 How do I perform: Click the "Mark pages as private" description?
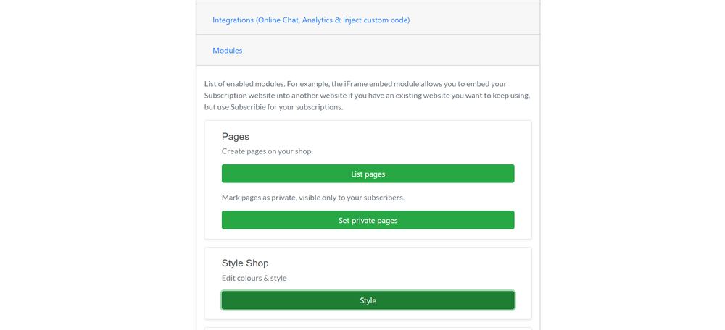(313, 198)
